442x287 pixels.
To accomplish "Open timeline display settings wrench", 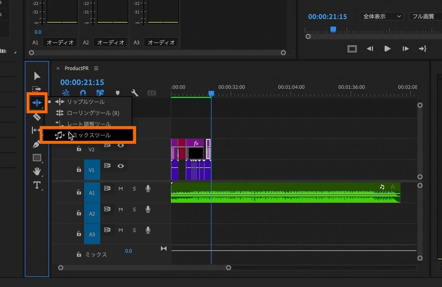I will [135, 93].
